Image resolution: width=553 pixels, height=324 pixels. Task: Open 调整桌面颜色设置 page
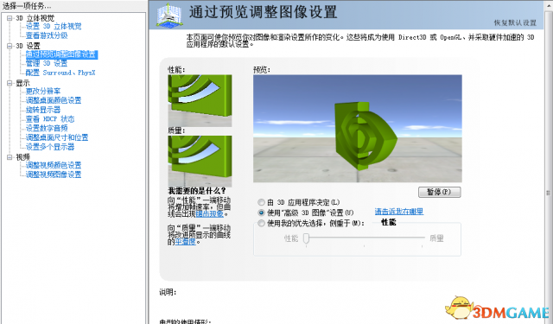click(54, 100)
